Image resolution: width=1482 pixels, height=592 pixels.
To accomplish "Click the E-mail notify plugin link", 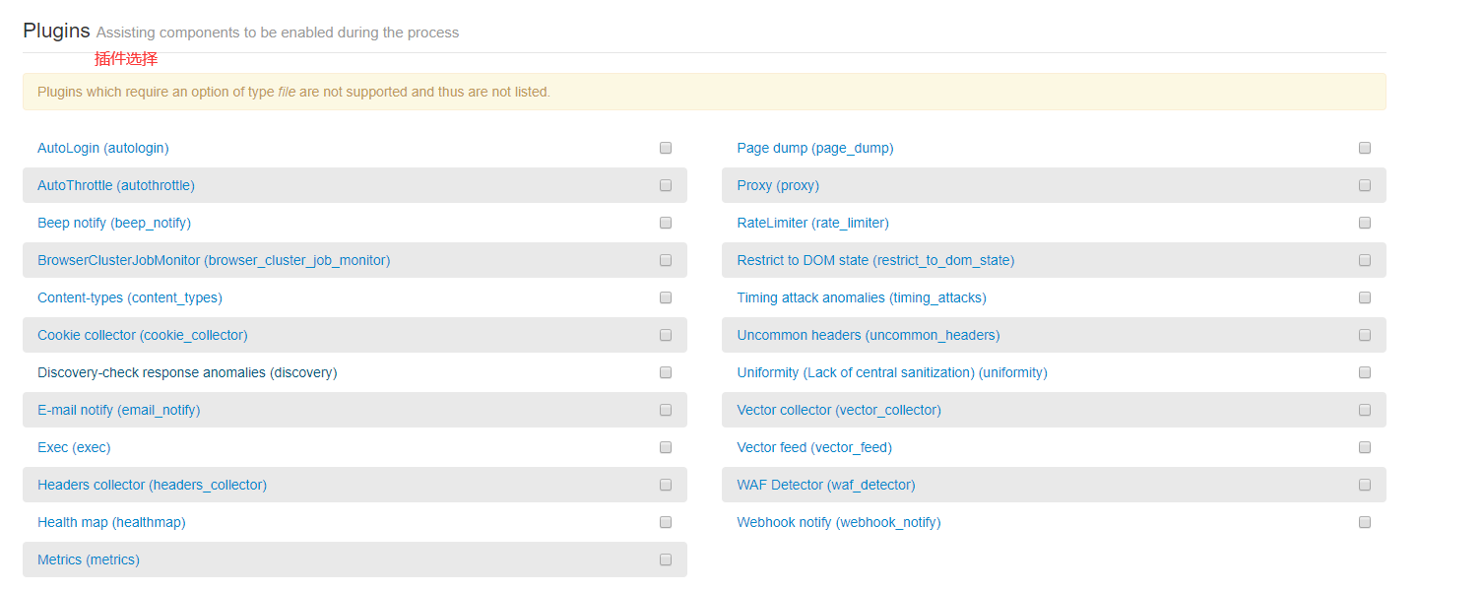I will click(x=118, y=410).
